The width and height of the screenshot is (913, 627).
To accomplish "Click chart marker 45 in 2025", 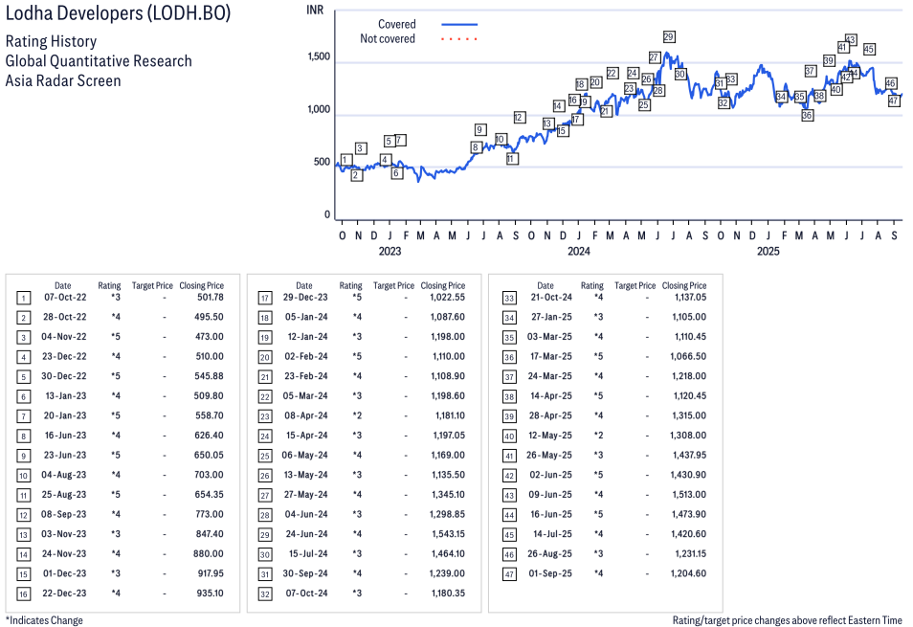I will 869,50.
